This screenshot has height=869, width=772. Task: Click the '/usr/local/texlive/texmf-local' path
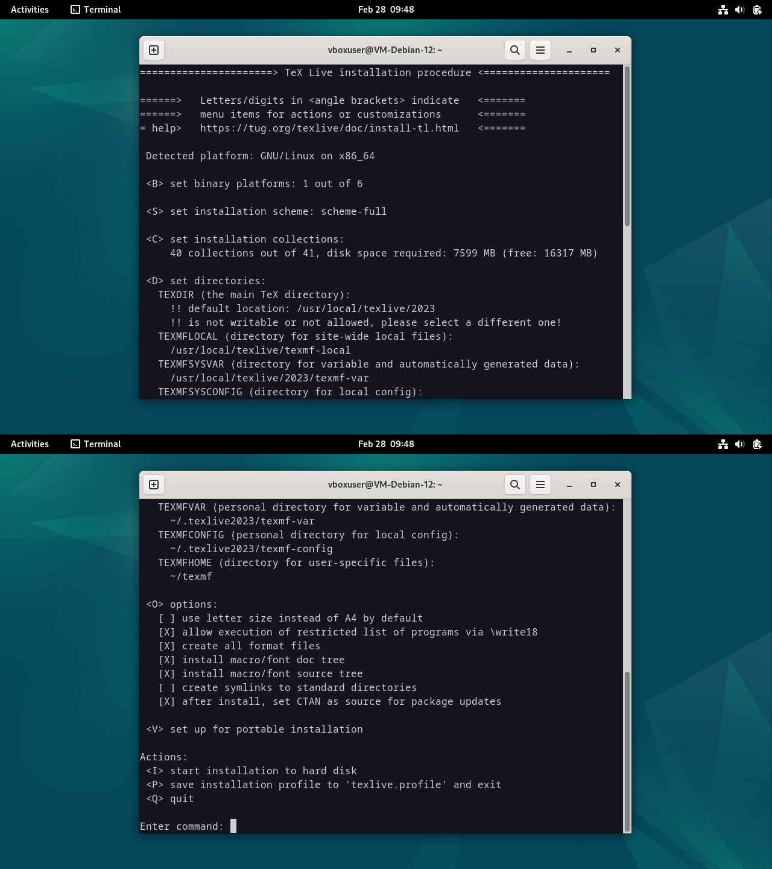[x=261, y=350]
